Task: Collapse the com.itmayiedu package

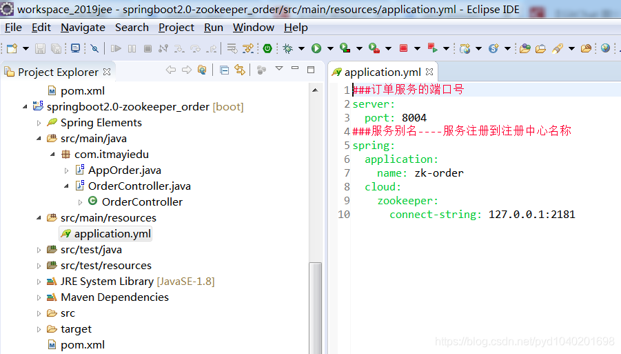Action: pos(52,154)
